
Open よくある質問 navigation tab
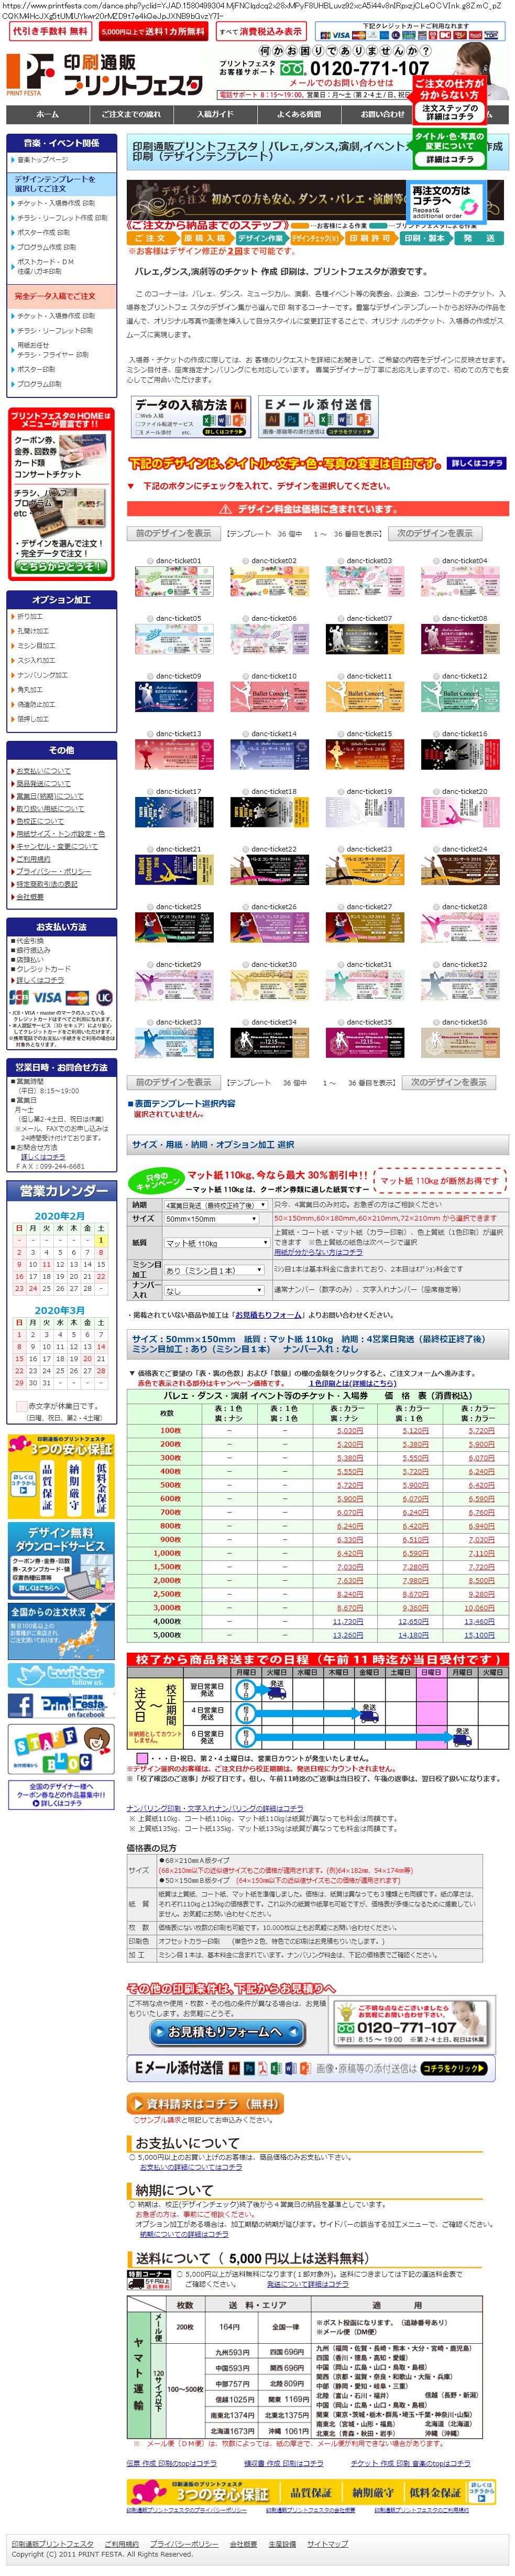coord(299,114)
